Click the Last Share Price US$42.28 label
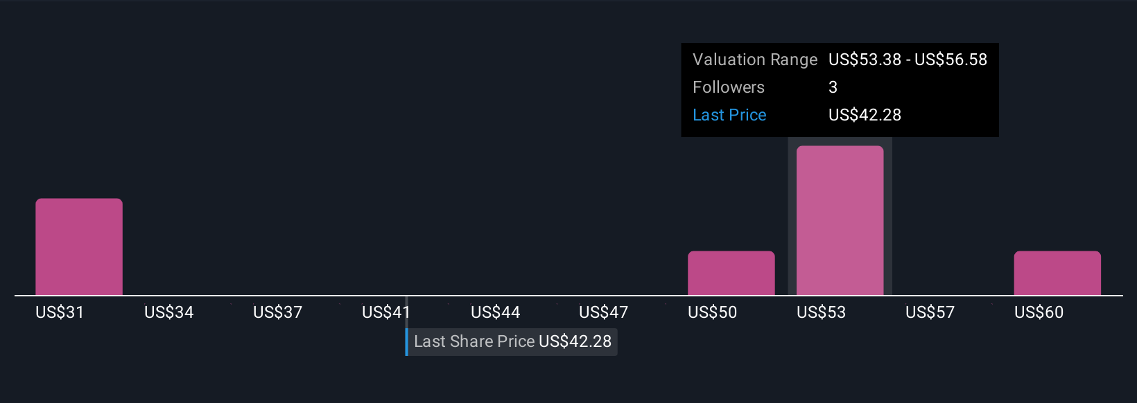 (x=512, y=341)
